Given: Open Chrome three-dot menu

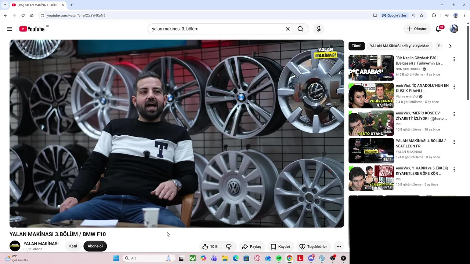Looking at the screenshot, I should pyautogui.click(x=465, y=15).
